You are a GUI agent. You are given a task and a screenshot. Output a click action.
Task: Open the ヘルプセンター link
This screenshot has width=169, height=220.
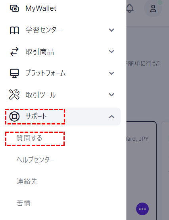tap(35, 160)
